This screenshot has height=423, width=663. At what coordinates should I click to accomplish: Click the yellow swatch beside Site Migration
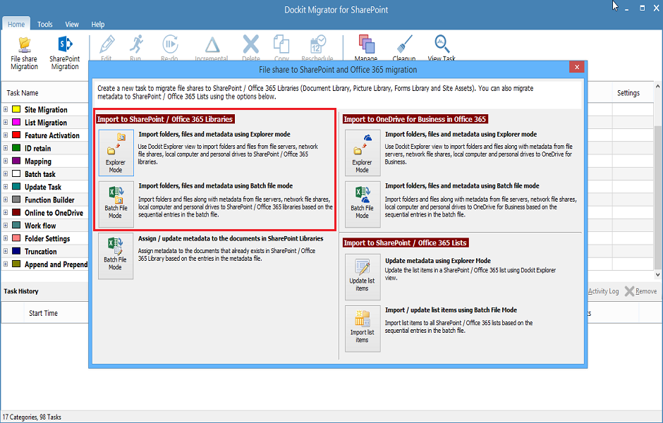[x=17, y=110]
